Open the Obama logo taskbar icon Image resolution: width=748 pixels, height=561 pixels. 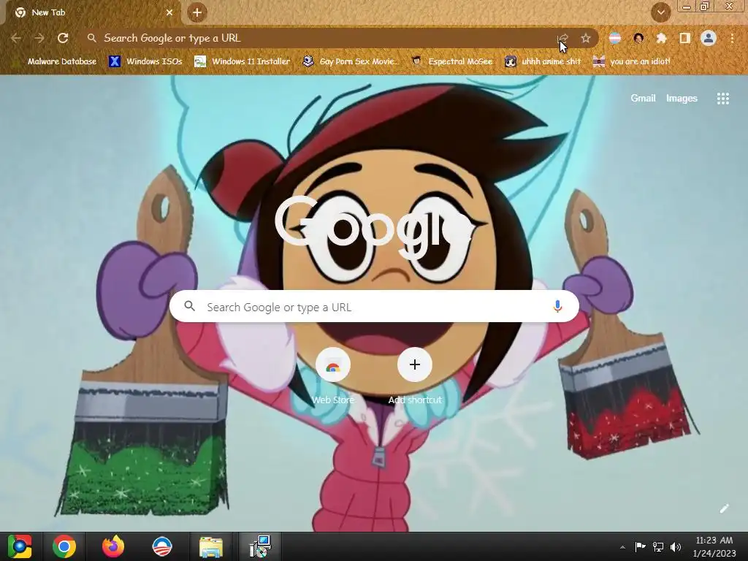tap(161, 546)
